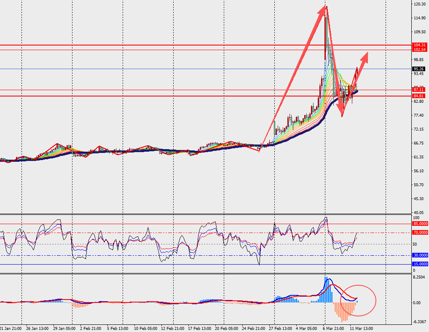Click the red 70.0000 oscillator level label
429x332 pixels.
tap(420, 233)
